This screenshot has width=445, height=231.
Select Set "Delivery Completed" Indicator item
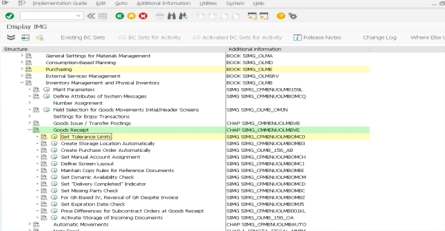coord(103,184)
